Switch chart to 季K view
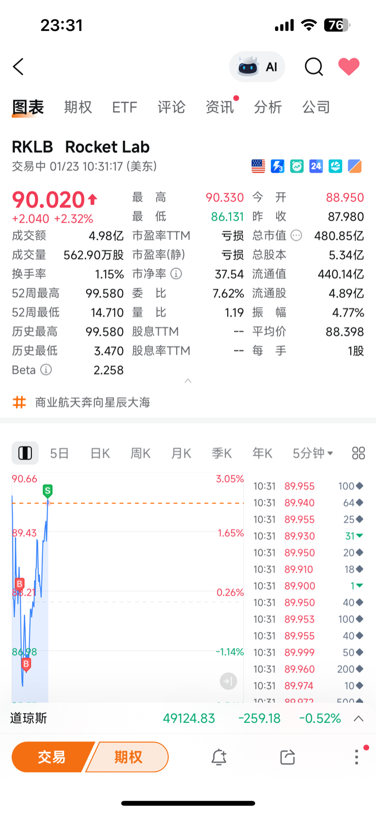The width and height of the screenshot is (376, 814). click(222, 453)
